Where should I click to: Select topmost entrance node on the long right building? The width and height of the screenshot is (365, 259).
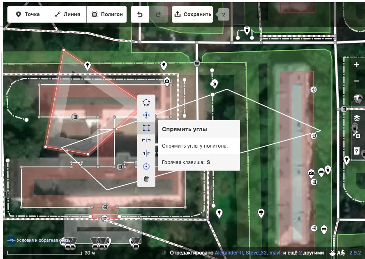click(x=314, y=90)
